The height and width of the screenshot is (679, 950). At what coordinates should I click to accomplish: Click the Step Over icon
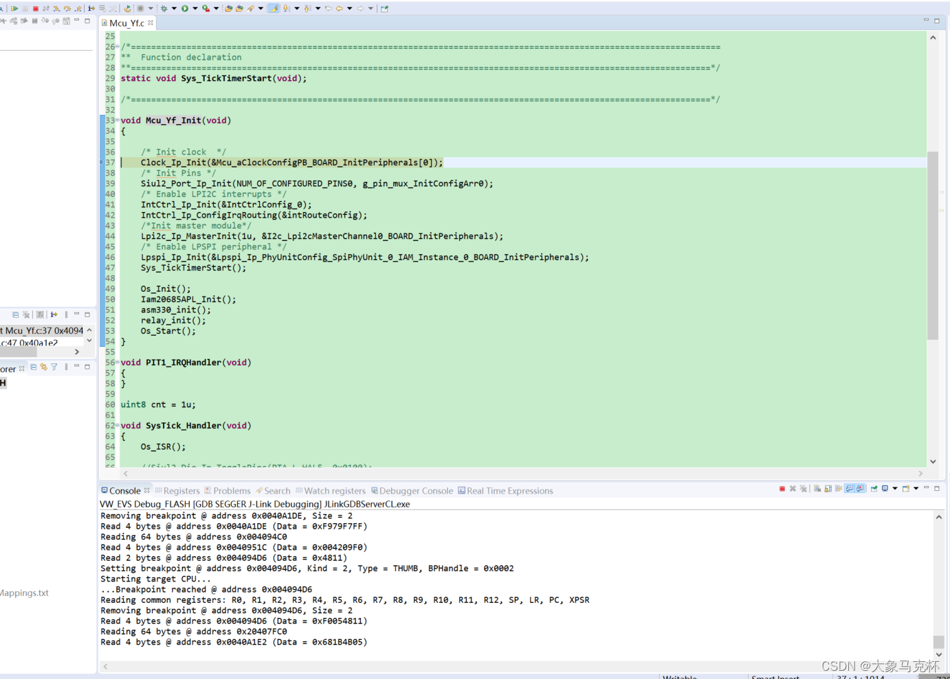point(67,8)
